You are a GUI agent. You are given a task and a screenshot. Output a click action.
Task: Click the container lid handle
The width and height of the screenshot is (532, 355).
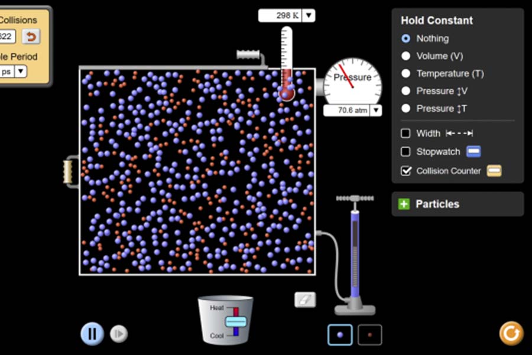(x=248, y=55)
